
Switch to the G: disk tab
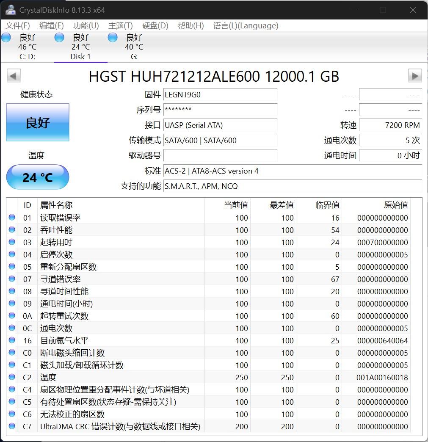134,47
